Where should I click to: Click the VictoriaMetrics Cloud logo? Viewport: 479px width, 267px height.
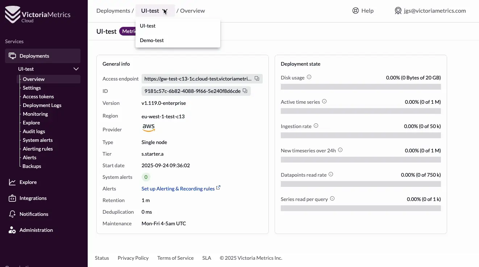(38, 15)
